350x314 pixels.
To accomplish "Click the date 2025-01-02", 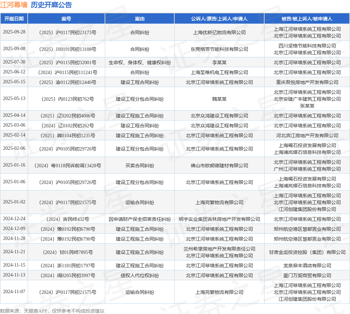I will click(x=14, y=202).
